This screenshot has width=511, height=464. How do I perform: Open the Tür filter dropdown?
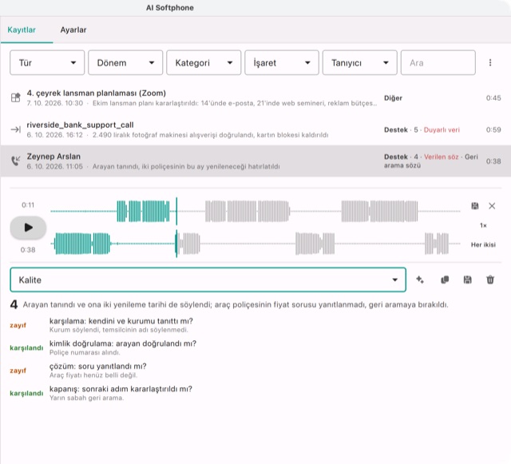[47, 62]
